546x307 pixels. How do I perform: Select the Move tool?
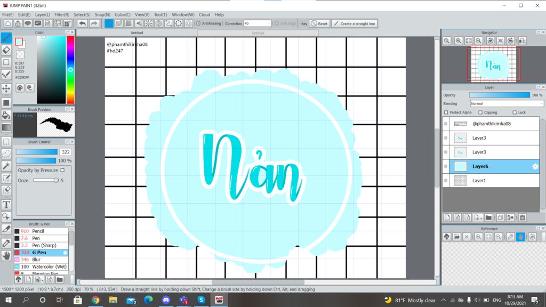click(6, 88)
